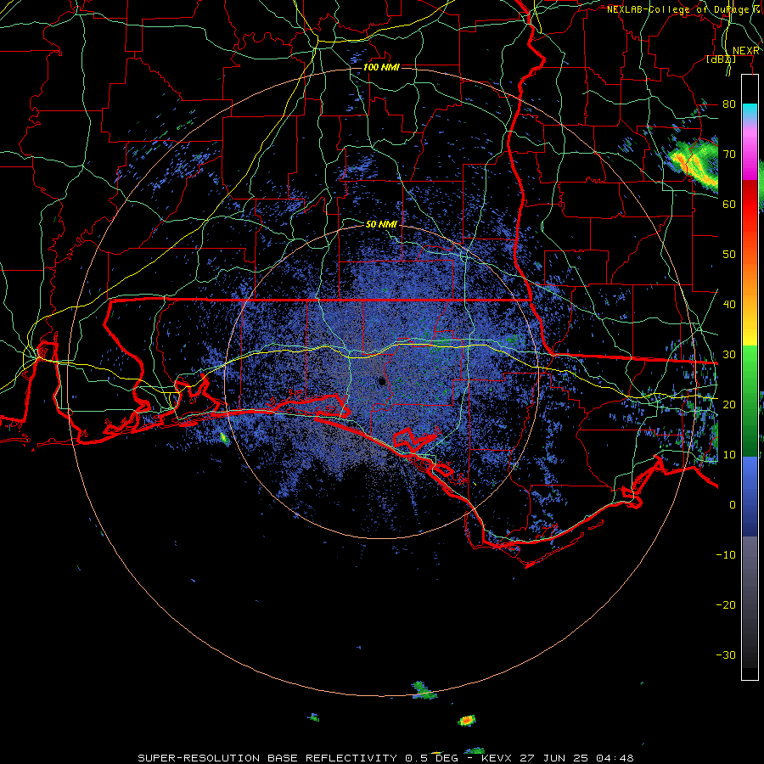Click the 80 value on the dBZ scale
This screenshot has width=764, height=764.
click(729, 104)
